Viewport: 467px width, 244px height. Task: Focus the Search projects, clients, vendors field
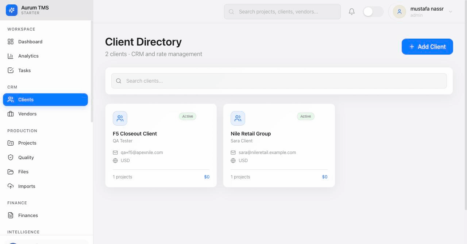pyautogui.click(x=282, y=12)
